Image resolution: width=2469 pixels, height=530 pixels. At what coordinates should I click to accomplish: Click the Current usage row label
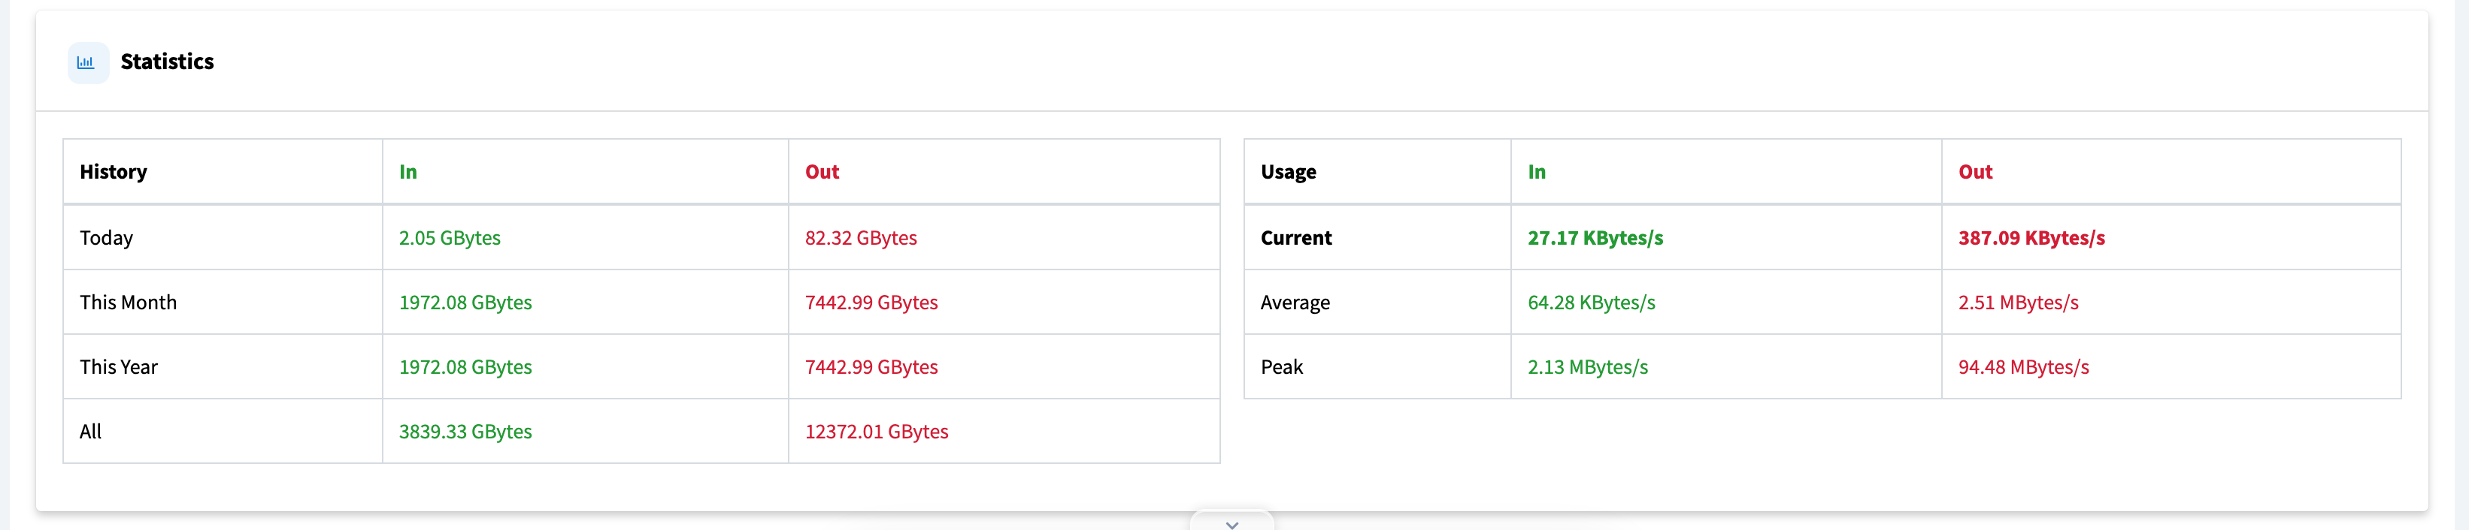point(1296,238)
